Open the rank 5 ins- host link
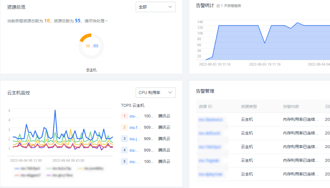Screen dimensions: 330x188 pyautogui.click(x=134, y=162)
